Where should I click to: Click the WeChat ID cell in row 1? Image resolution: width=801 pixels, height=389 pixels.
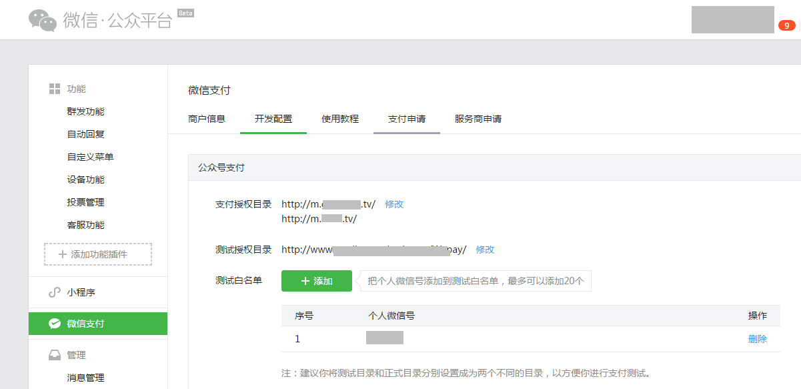click(385, 338)
